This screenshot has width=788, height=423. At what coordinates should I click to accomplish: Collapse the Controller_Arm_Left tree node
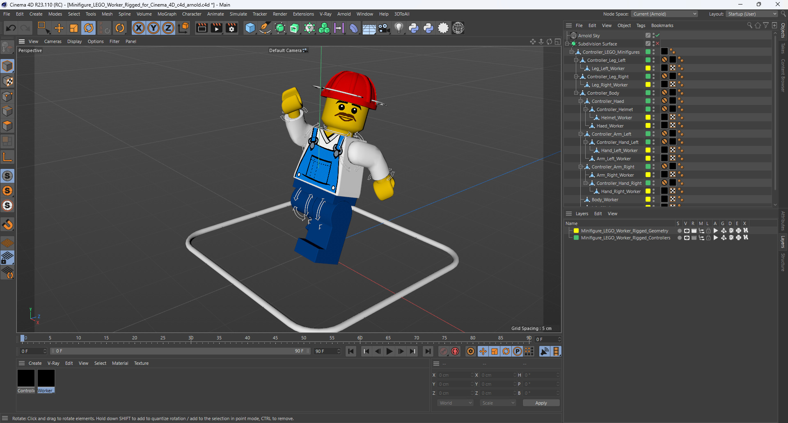581,134
